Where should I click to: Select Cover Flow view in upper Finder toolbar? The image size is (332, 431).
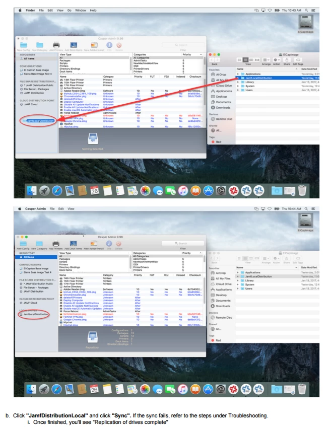[257, 60]
